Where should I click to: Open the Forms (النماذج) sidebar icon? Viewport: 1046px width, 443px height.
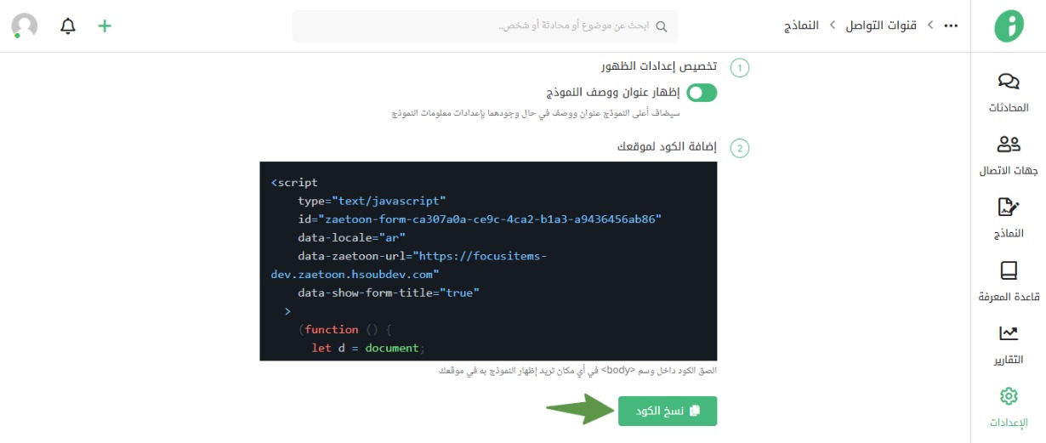point(1009,207)
